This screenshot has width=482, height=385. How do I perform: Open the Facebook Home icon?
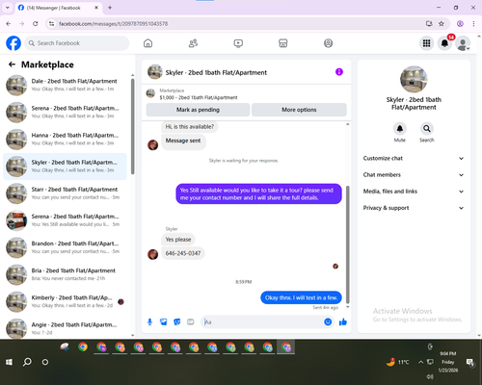[x=147, y=43]
